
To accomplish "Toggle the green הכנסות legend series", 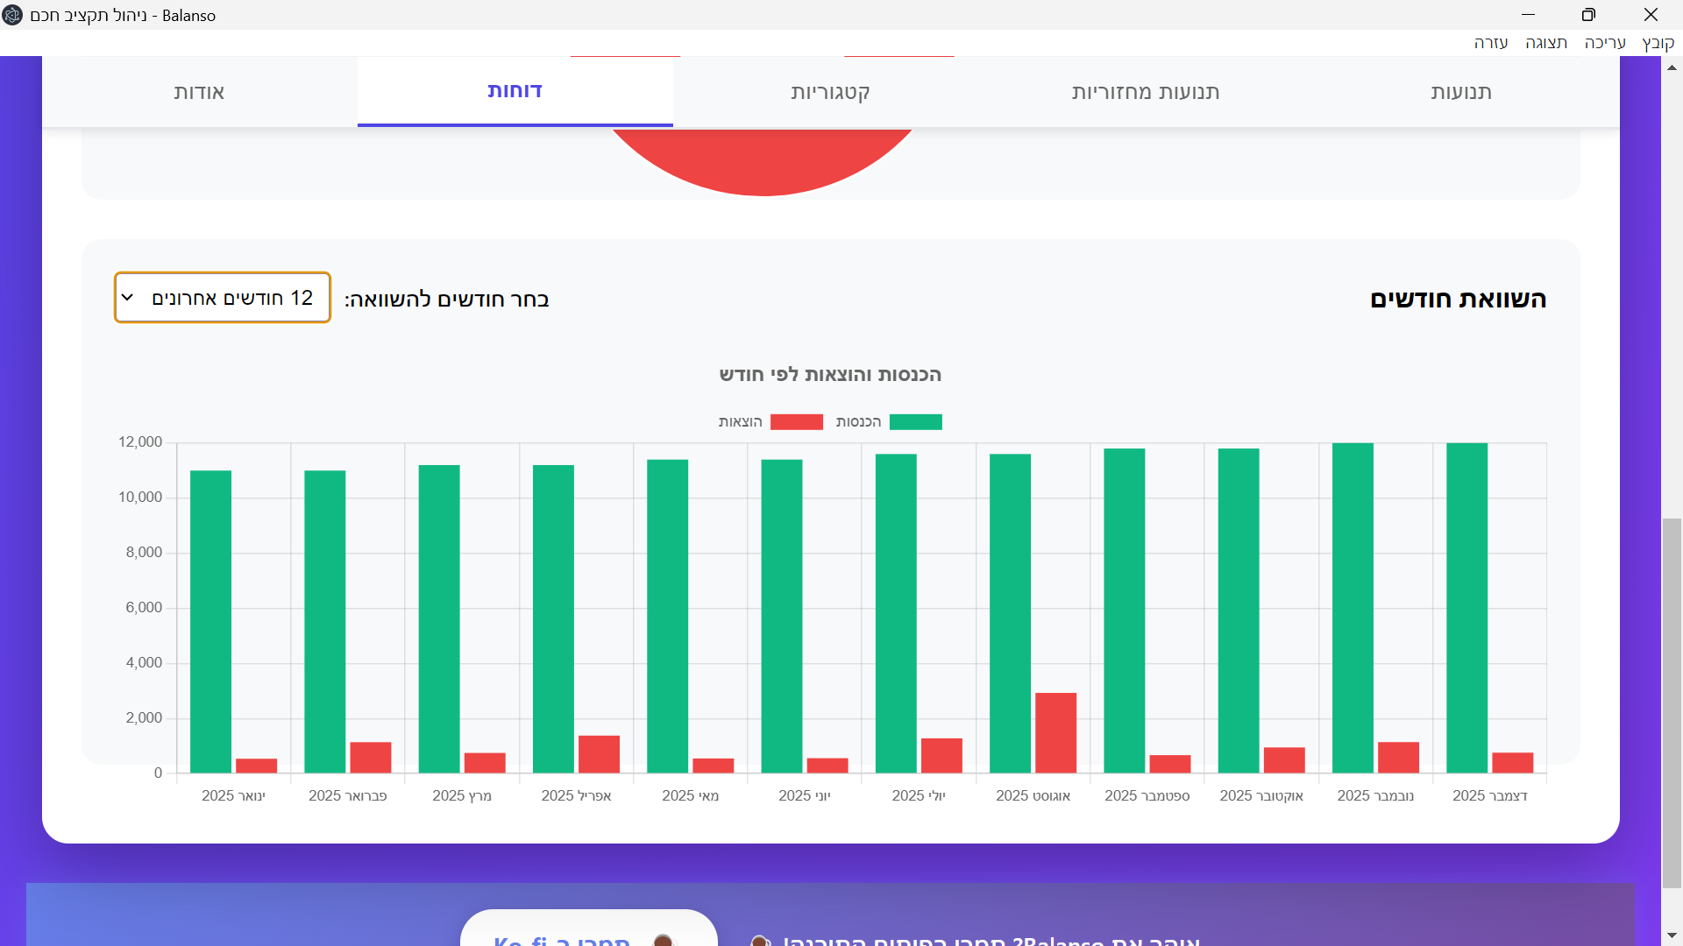I will point(915,422).
